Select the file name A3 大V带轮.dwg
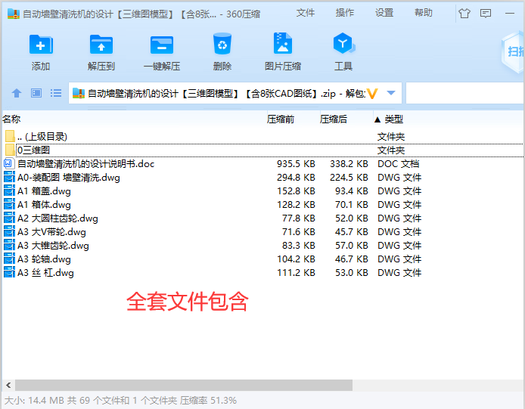 pyautogui.click(x=51, y=232)
